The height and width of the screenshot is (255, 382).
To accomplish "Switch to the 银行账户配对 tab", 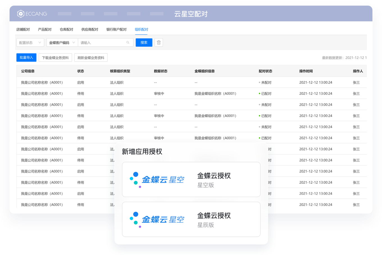I will [116, 29].
